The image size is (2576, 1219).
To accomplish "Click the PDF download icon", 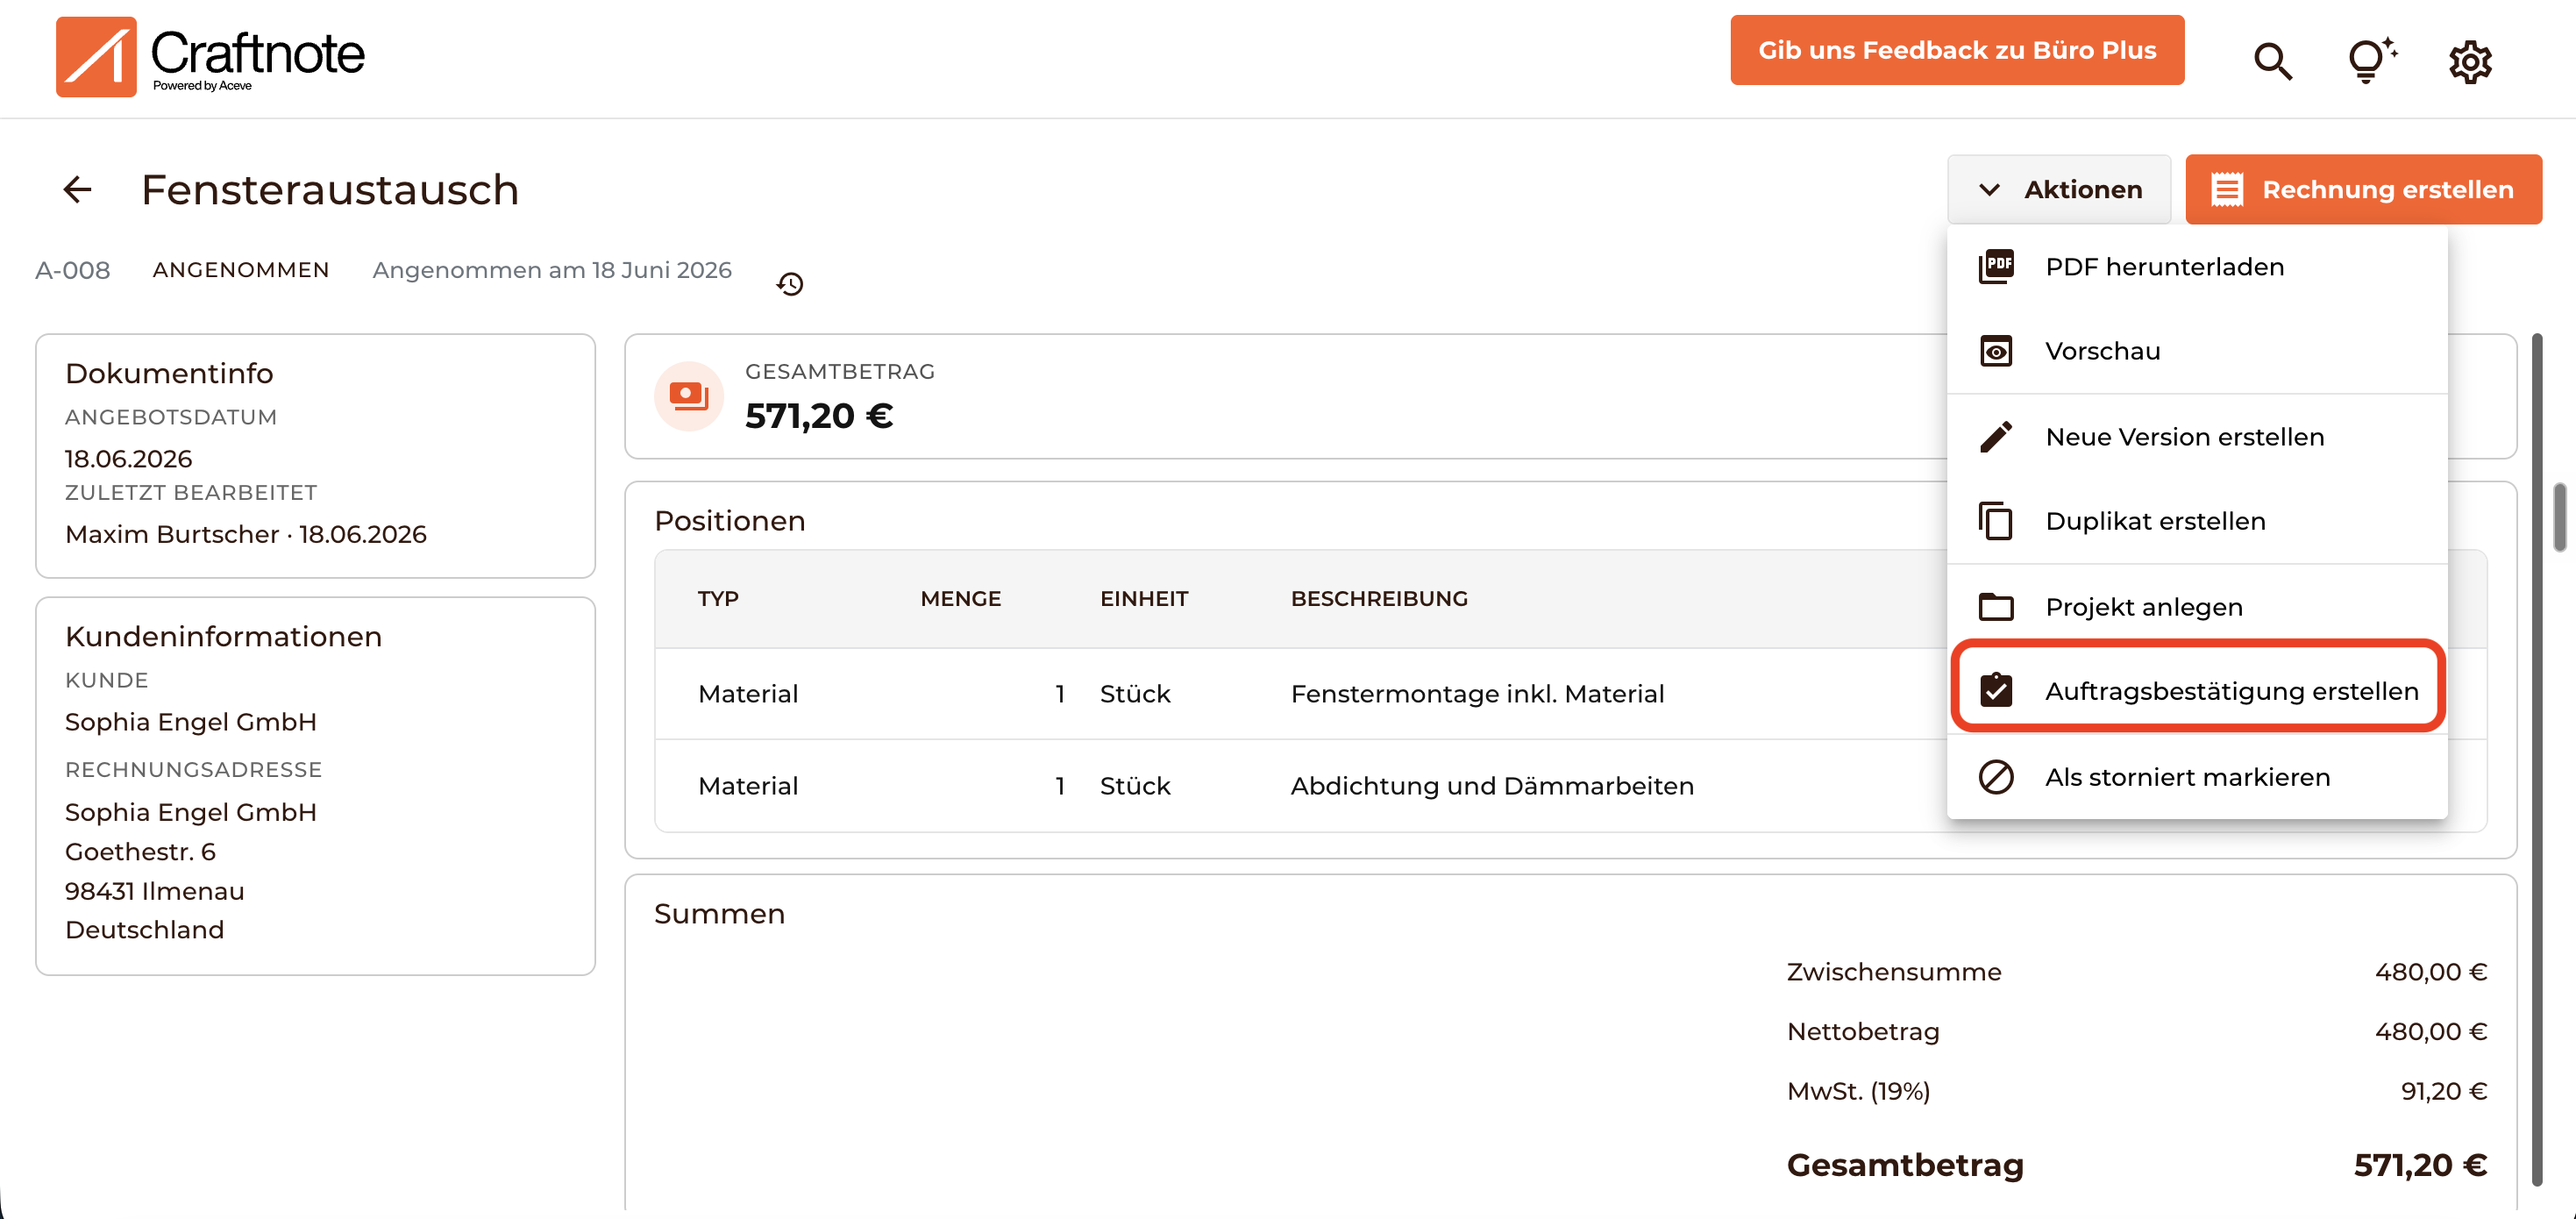I will 1996,267.
